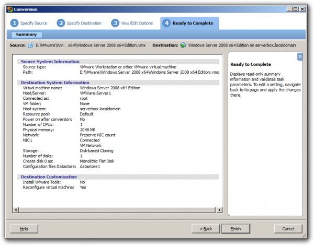Select source type 'VMware Workstation or other' text
This screenshot has height=246, width=314.
click(x=128, y=67)
